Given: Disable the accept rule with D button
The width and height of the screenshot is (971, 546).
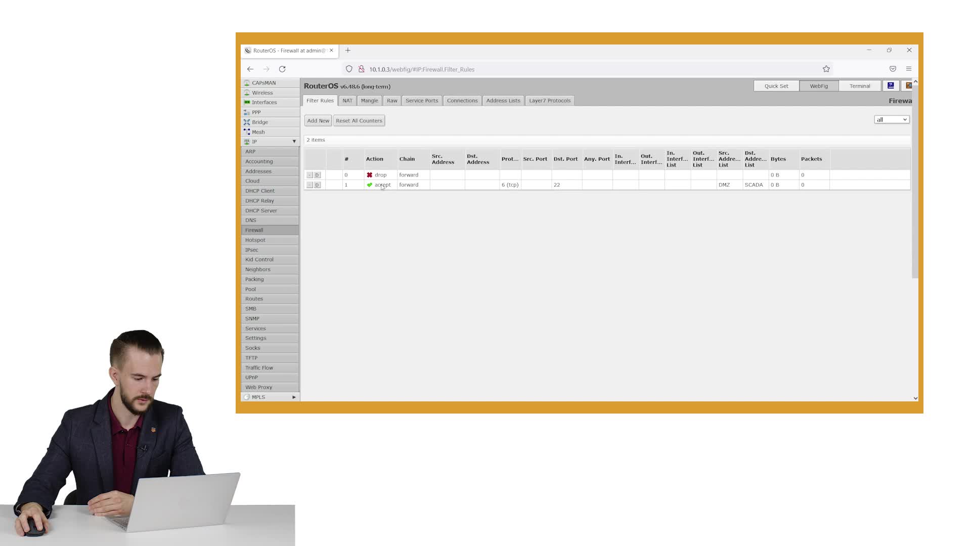Looking at the screenshot, I should (x=317, y=185).
